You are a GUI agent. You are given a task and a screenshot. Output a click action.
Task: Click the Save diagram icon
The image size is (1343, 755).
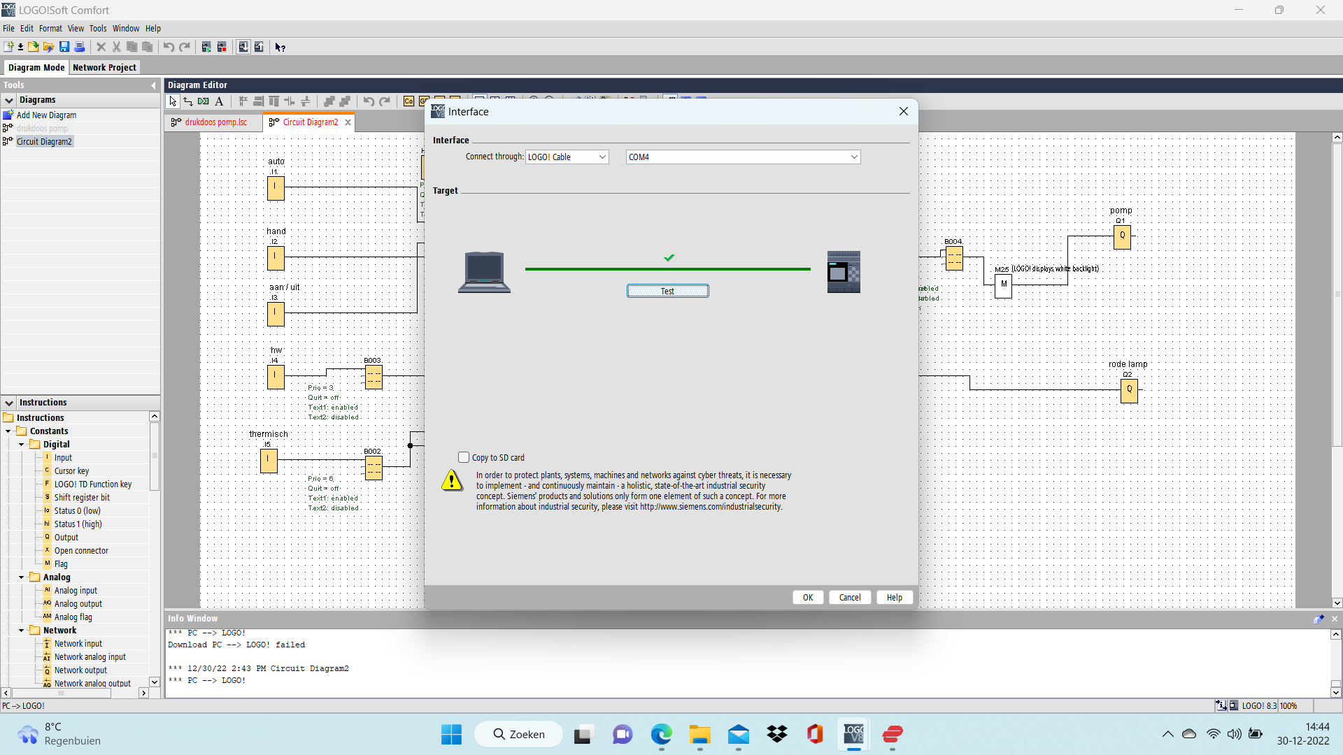[64, 47]
